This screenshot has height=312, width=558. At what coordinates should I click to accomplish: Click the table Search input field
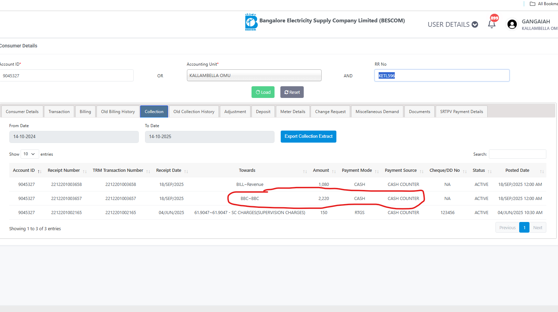pyautogui.click(x=517, y=154)
